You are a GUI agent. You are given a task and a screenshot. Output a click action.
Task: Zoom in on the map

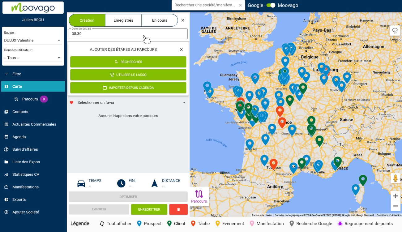point(396,196)
